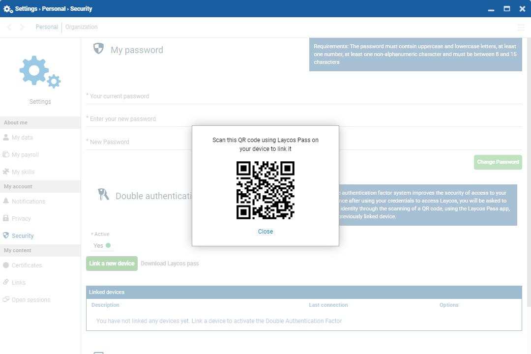Click the Security shield icon in sidebar
531x354 pixels.
6,236
